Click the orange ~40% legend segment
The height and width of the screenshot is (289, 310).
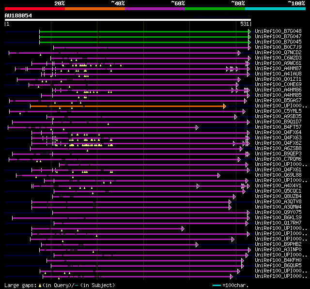point(95,9)
